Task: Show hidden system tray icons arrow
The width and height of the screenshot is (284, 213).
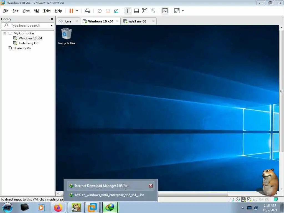Action: tap(242, 208)
